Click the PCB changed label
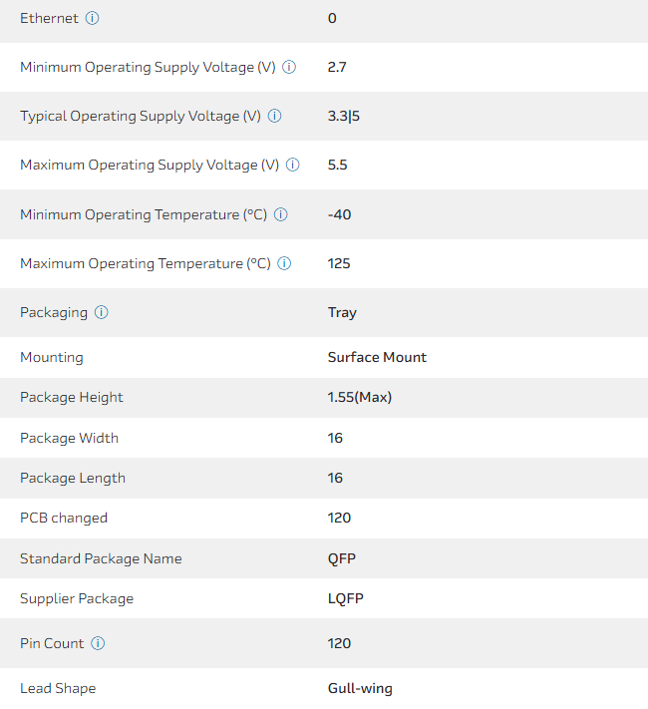This screenshot has height=709, width=648. click(64, 518)
